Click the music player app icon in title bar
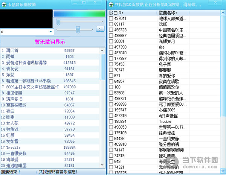The width and height of the screenshot is (226, 175). [x=4, y=5]
